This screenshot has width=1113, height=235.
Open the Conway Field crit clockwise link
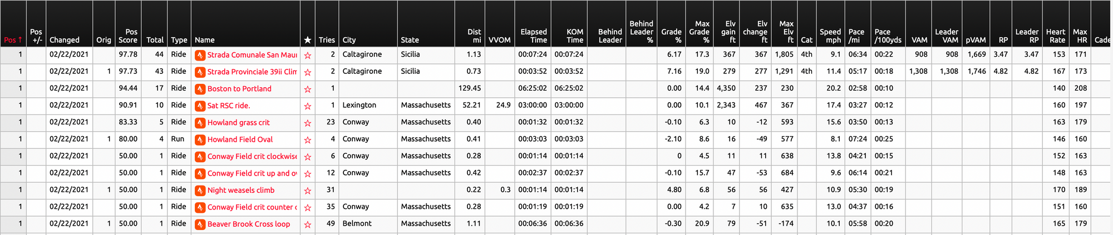252,157
